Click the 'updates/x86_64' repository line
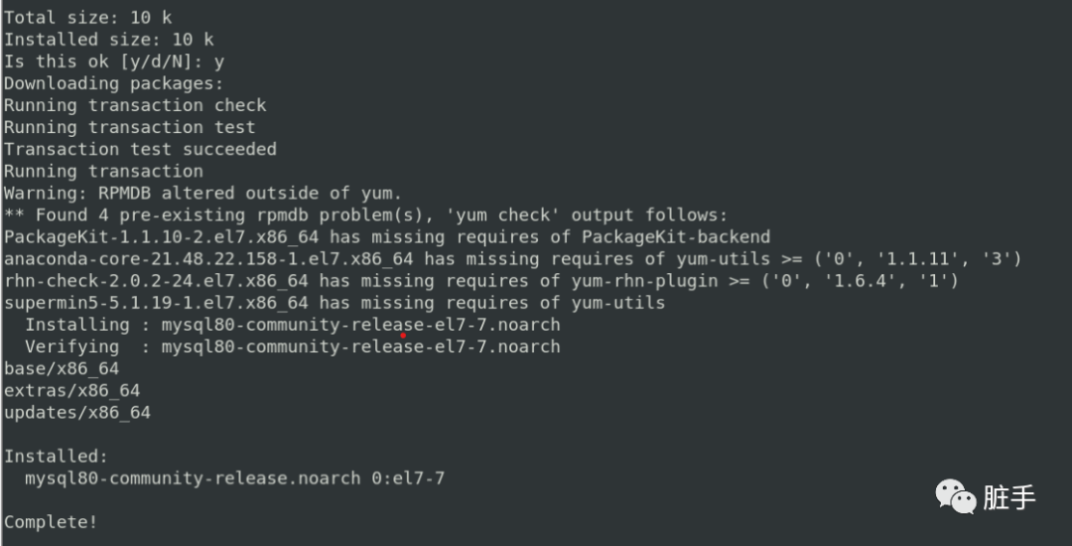Screen dimensions: 1072x546 point(77,413)
